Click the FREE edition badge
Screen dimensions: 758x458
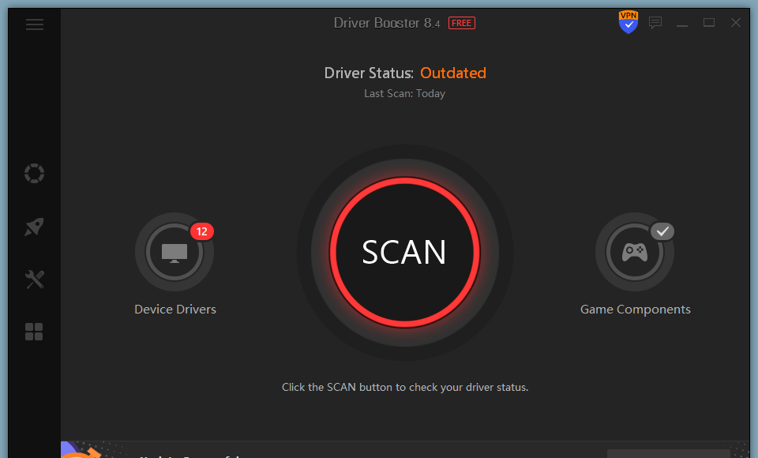pyautogui.click(x=462, y=23)
